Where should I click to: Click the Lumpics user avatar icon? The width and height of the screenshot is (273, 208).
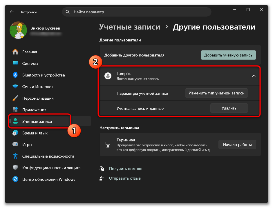(x=108, y=76)
